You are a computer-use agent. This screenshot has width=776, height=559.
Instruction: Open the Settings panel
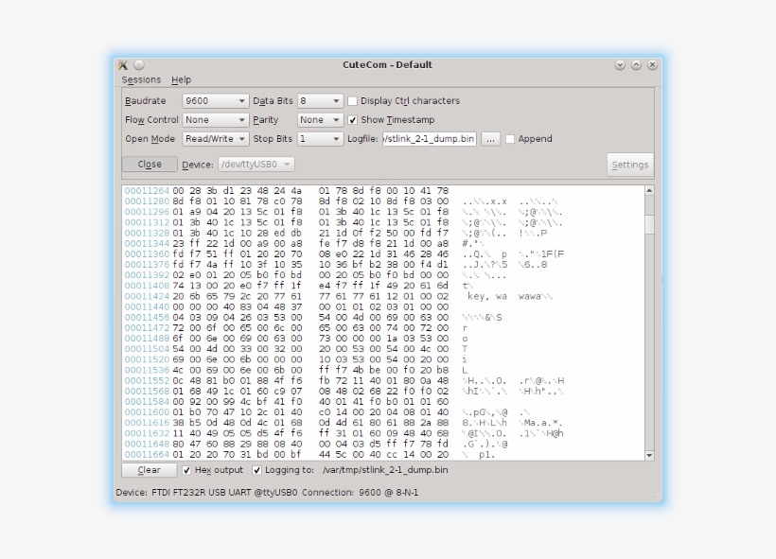click(629, 164)
